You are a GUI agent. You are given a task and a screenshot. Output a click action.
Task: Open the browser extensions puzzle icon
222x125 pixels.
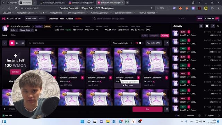pos(212,8)
